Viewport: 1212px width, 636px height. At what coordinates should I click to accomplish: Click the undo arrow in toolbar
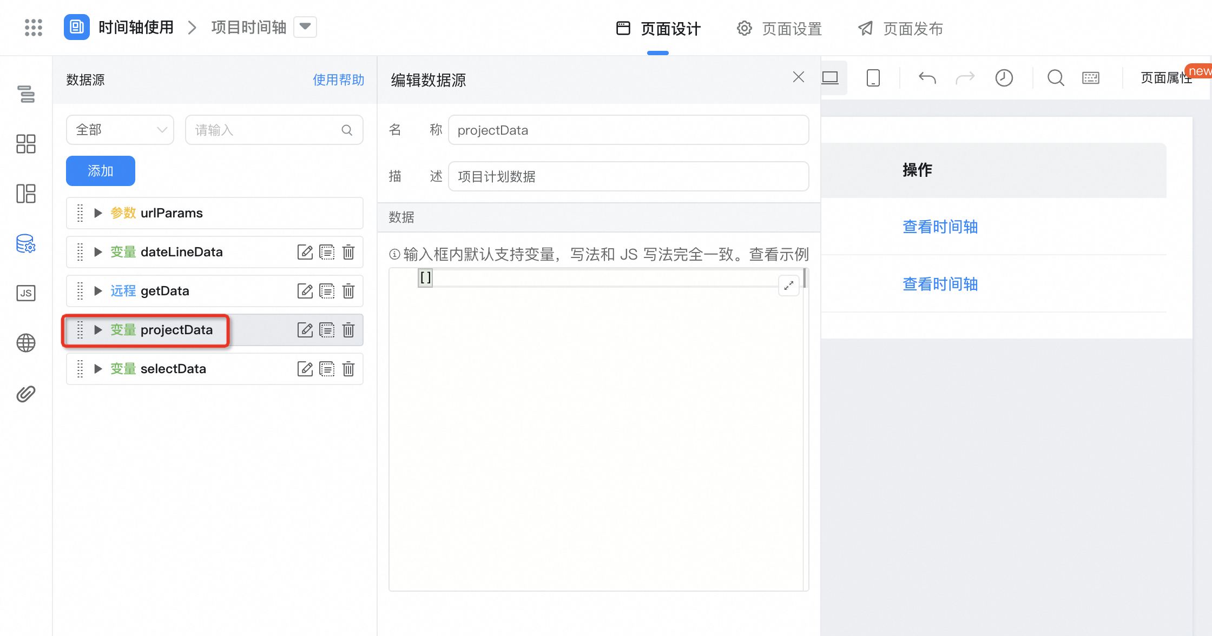927,78
